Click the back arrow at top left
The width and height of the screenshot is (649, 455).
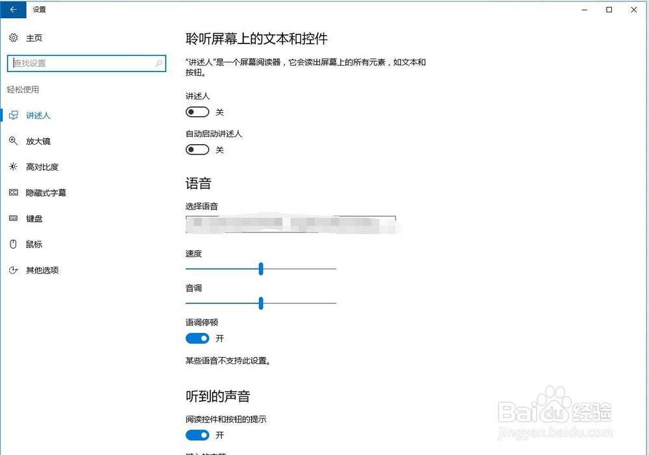13,9
